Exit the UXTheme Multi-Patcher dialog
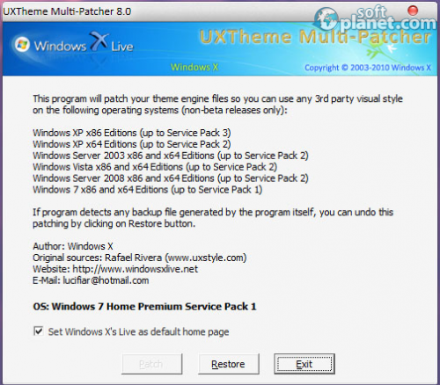The height and width of the screenshot is (385, 440). tap(304, 364)
